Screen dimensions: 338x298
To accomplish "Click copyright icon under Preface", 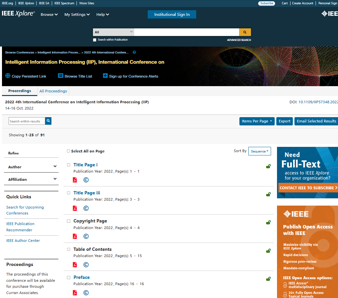I will (x=86, y=293).
